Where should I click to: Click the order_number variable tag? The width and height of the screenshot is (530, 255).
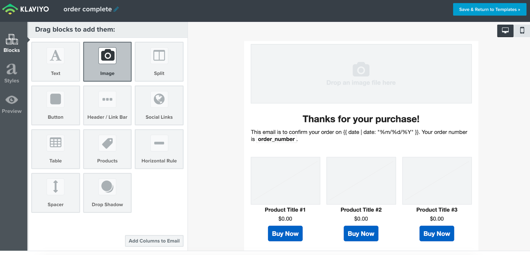(x=276, y=139)
